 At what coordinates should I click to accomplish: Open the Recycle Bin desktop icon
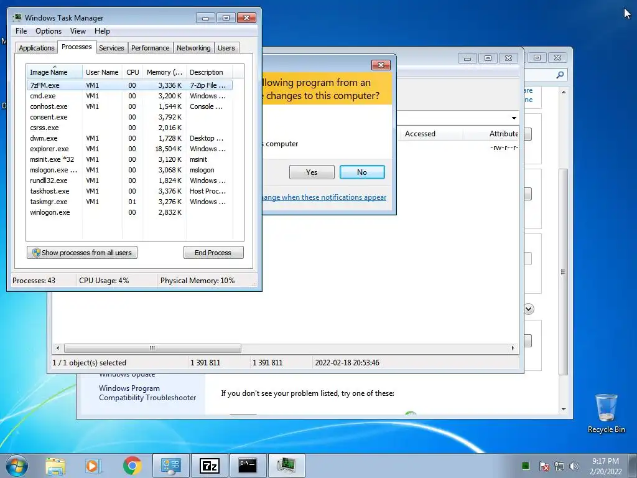(x=606, y=413)
